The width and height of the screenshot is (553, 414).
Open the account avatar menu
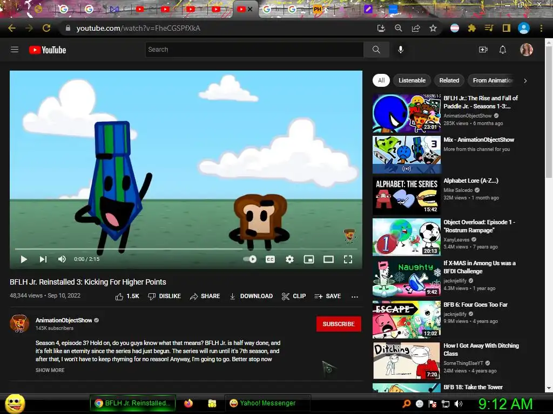click(x=526, y=50)
